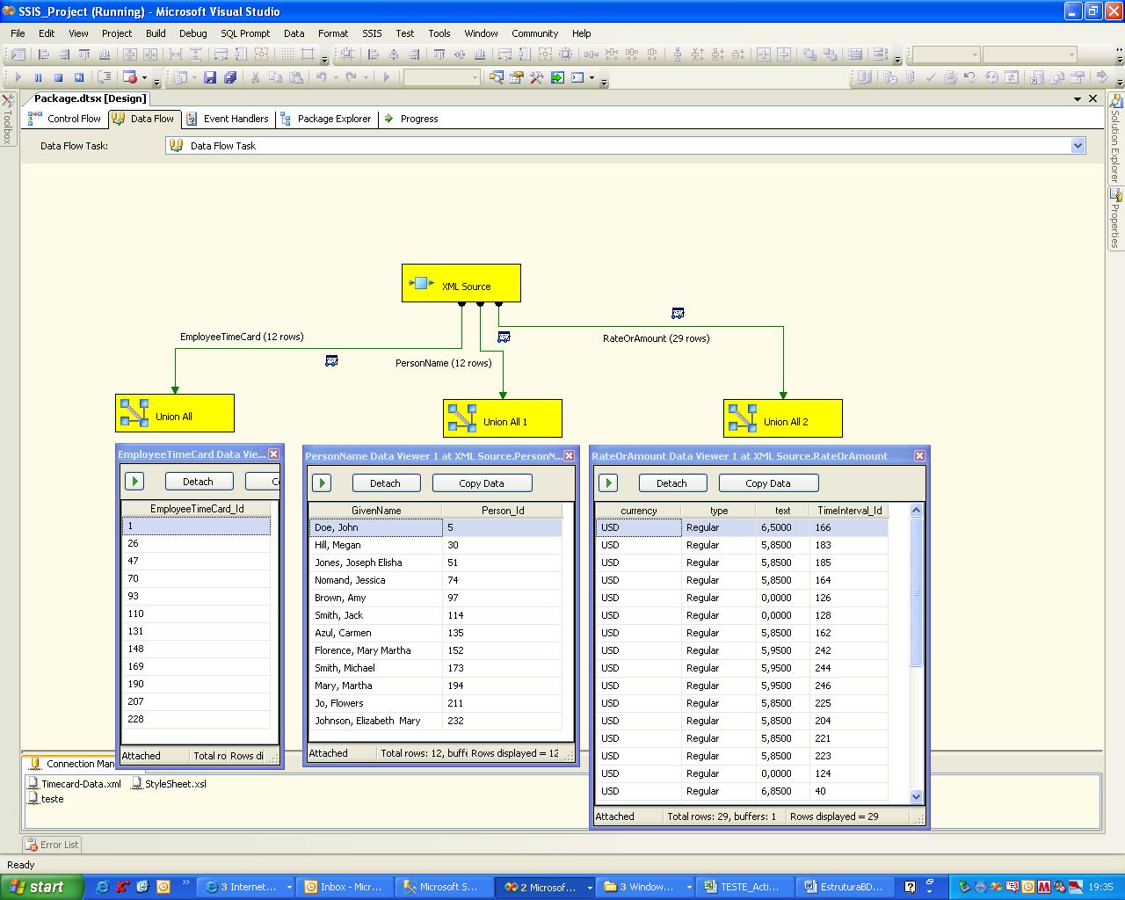Open the SSIS menu
1125x900 pixels.
pos(372,33)
